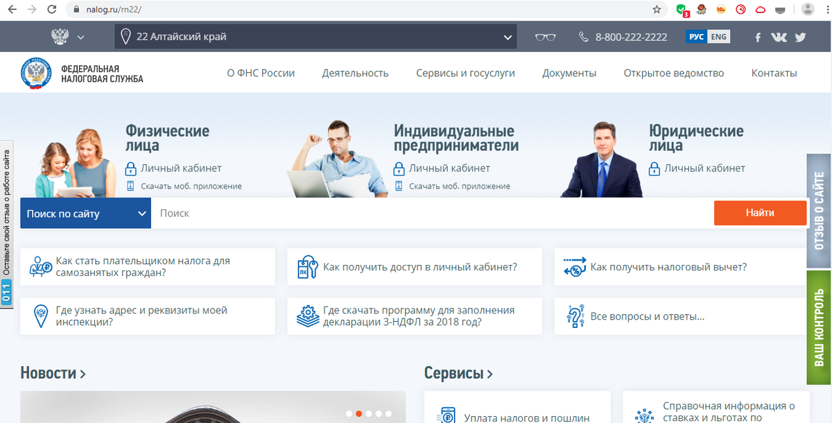Click the Индивидуальные предприниматели heading

point(456,138)
